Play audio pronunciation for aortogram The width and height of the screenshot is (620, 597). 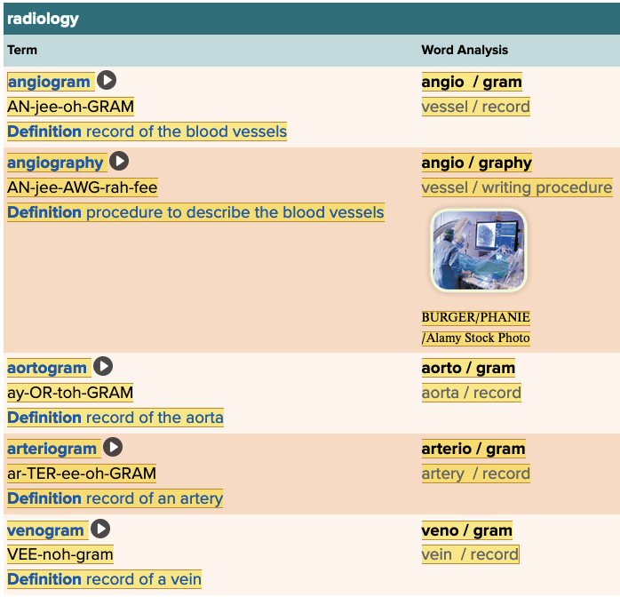(x=103, y=366)
